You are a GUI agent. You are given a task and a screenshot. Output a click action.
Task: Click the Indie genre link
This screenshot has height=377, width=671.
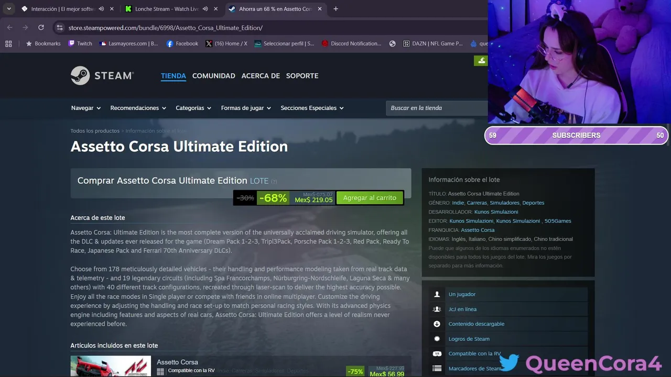pyautogui.click(x=458, y=203)
